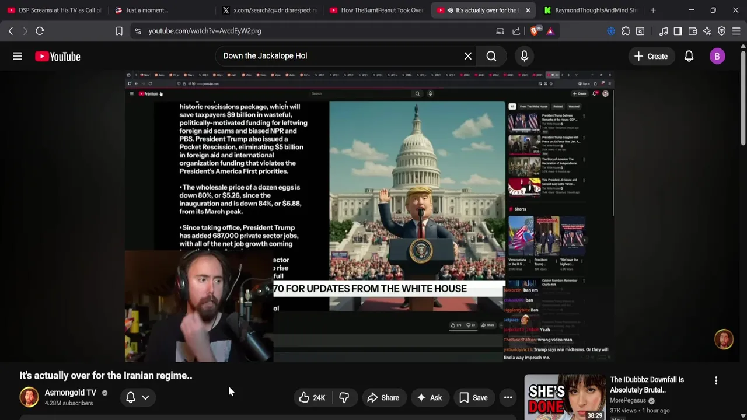This screenshot has width=747, height=420.
Task: Open Brave Rewards triangle icon
Action: [550, 31]
